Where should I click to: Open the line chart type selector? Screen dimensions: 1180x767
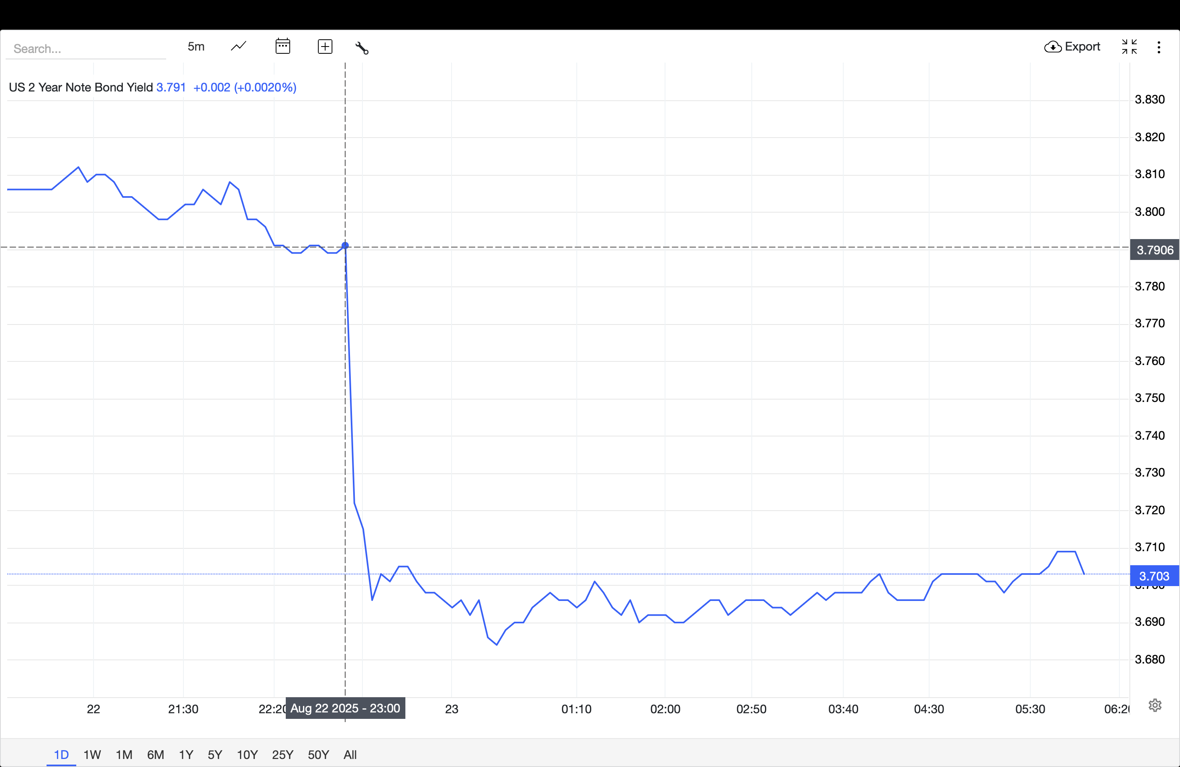[238, 47]
